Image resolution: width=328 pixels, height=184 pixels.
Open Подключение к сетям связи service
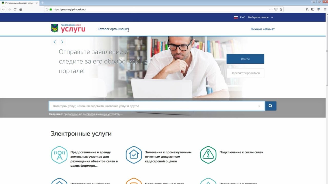(241, 152)
